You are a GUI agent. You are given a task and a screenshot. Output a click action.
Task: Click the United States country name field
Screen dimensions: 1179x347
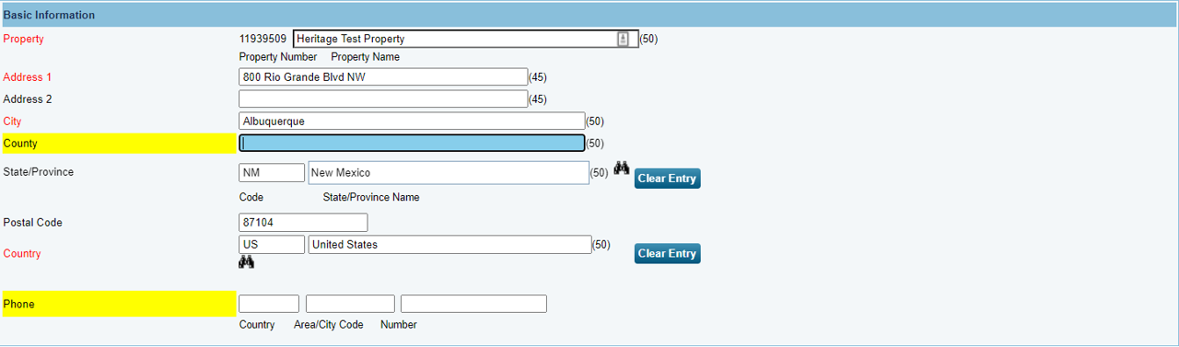pos(449,244)
